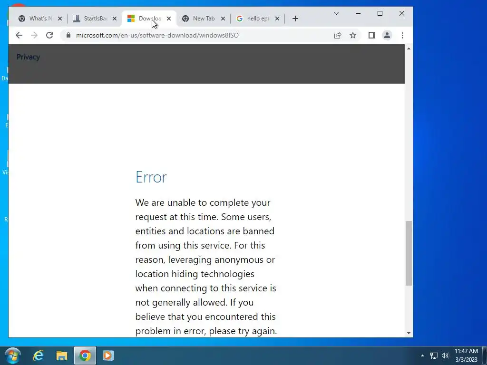Expand the tab search chevron
487x365 pixels.
[336, 13]
